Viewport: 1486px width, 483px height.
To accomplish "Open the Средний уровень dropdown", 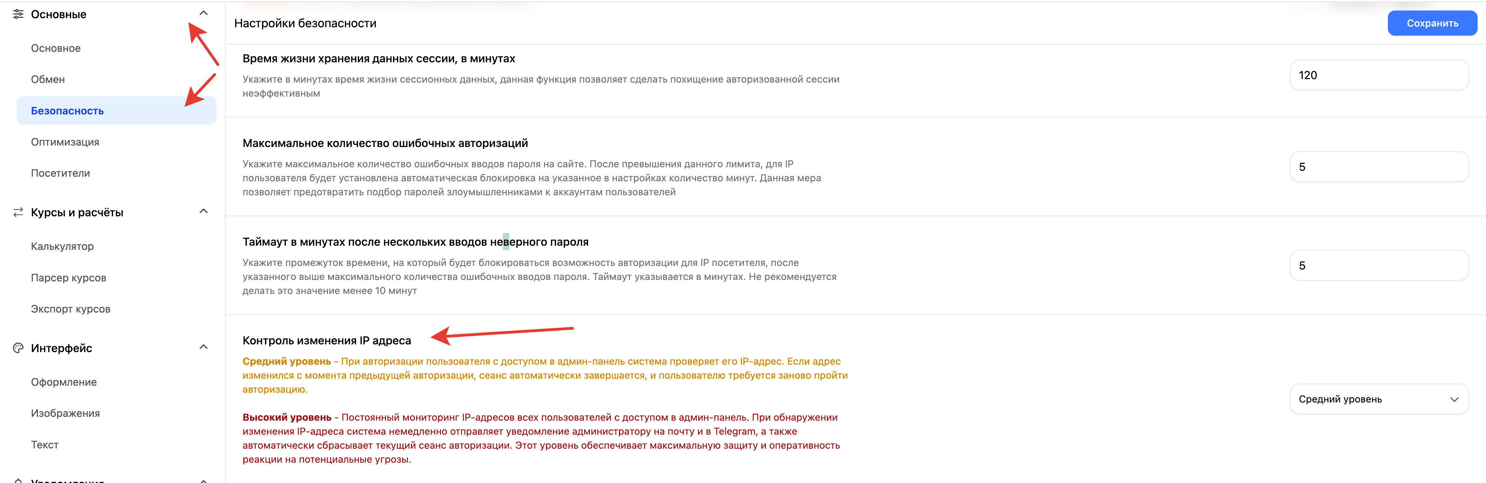I will (x=1378, y=399).
